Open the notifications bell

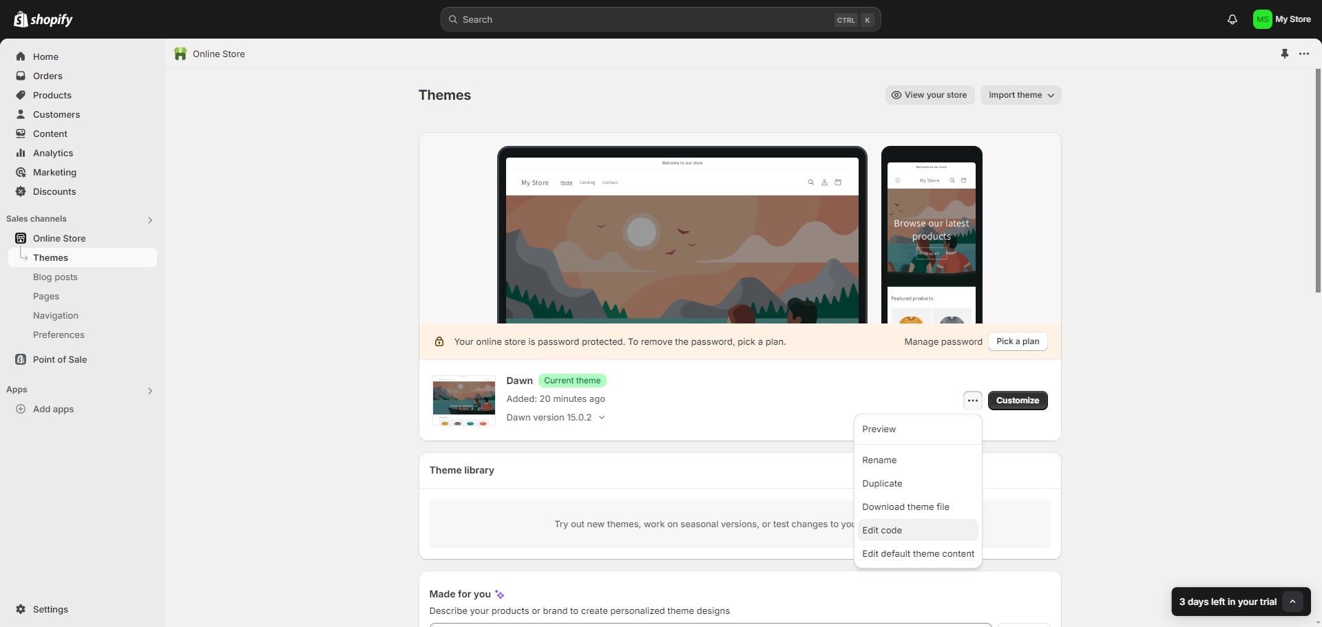[x=1232, y=19]
